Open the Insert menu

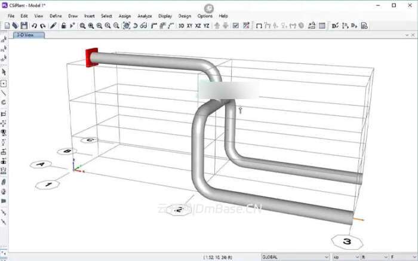(x=90, y=16)
